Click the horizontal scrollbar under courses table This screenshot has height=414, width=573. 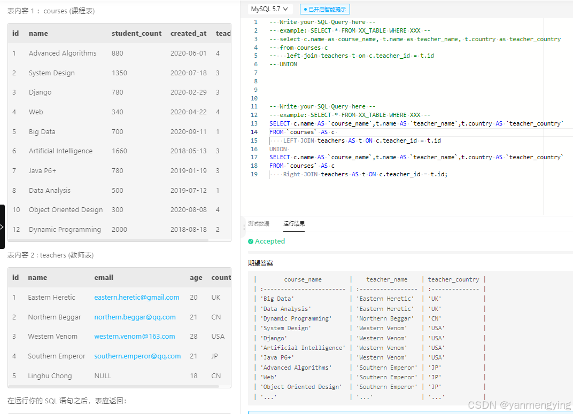[x=108, y=240]
